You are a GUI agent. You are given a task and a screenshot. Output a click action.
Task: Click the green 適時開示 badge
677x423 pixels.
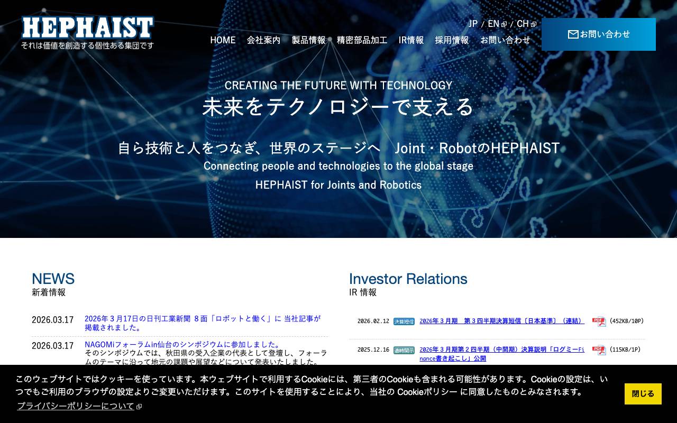point(404,349)
